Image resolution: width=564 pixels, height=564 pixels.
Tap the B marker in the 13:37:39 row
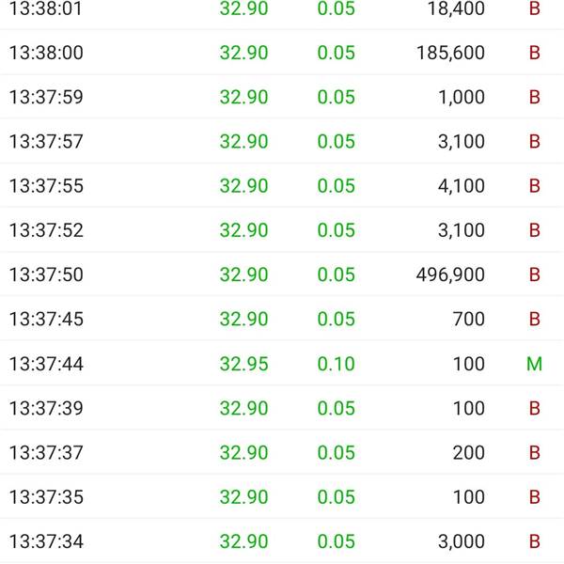tap(535, 408)
